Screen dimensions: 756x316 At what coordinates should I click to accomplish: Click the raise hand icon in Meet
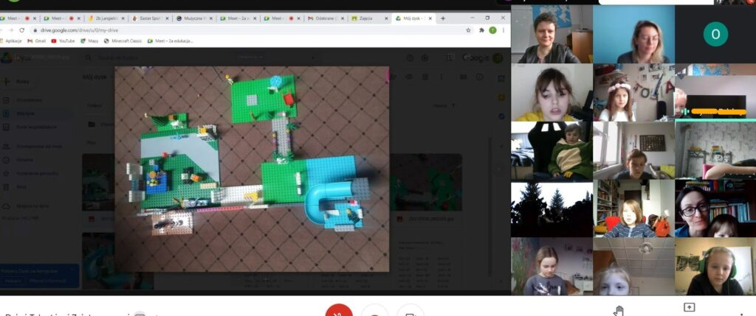pyautogui.click(x=619, y=311)
